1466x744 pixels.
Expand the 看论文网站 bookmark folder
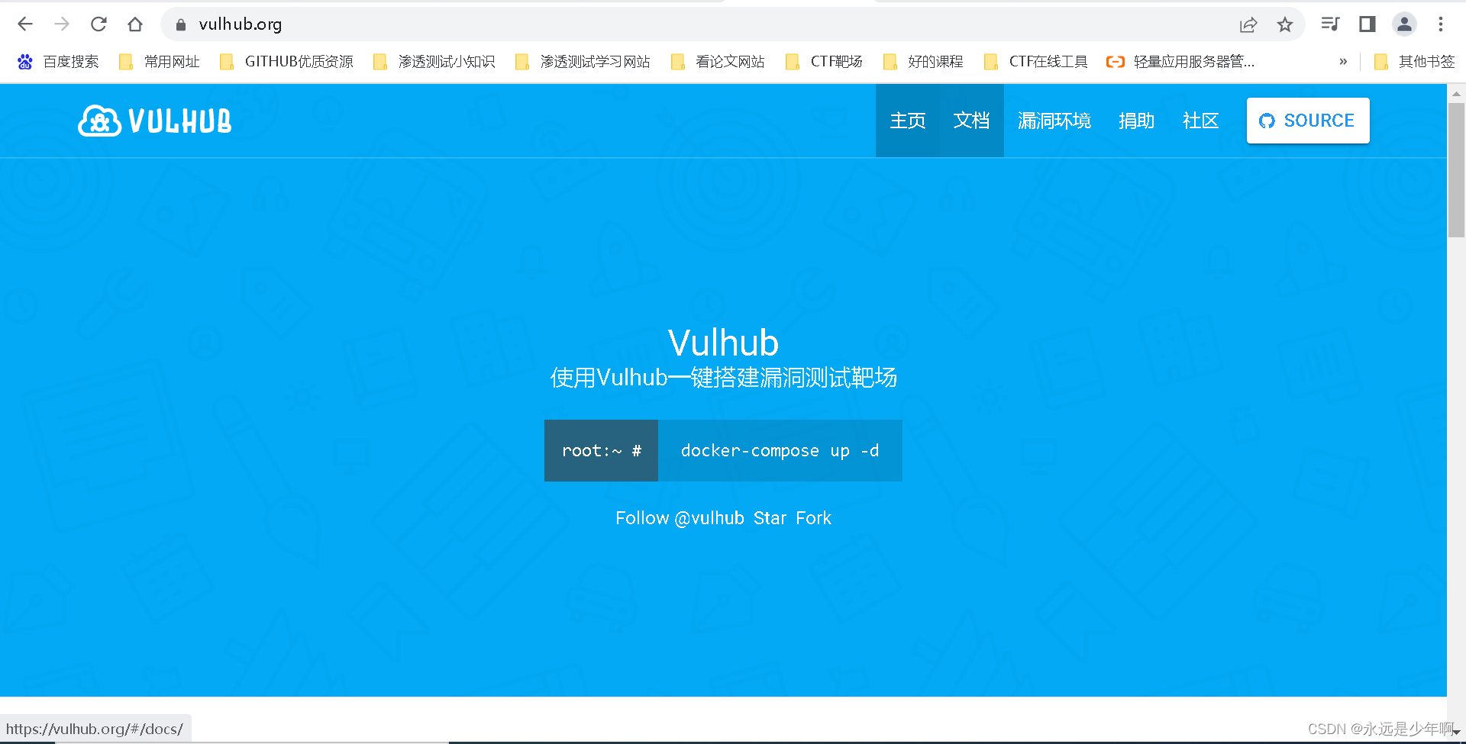[x=718, y=62]
